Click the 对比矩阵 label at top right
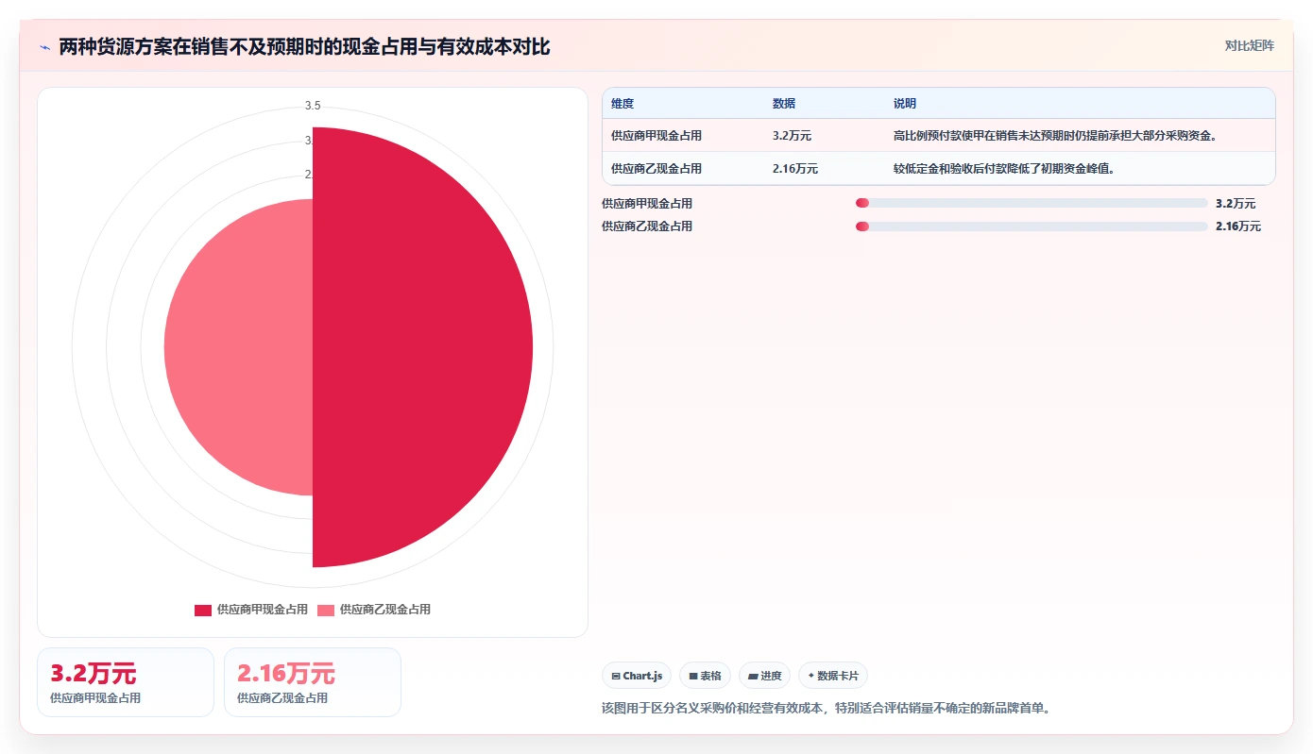Screen dimensions: 1313x754 (1249, 45)
